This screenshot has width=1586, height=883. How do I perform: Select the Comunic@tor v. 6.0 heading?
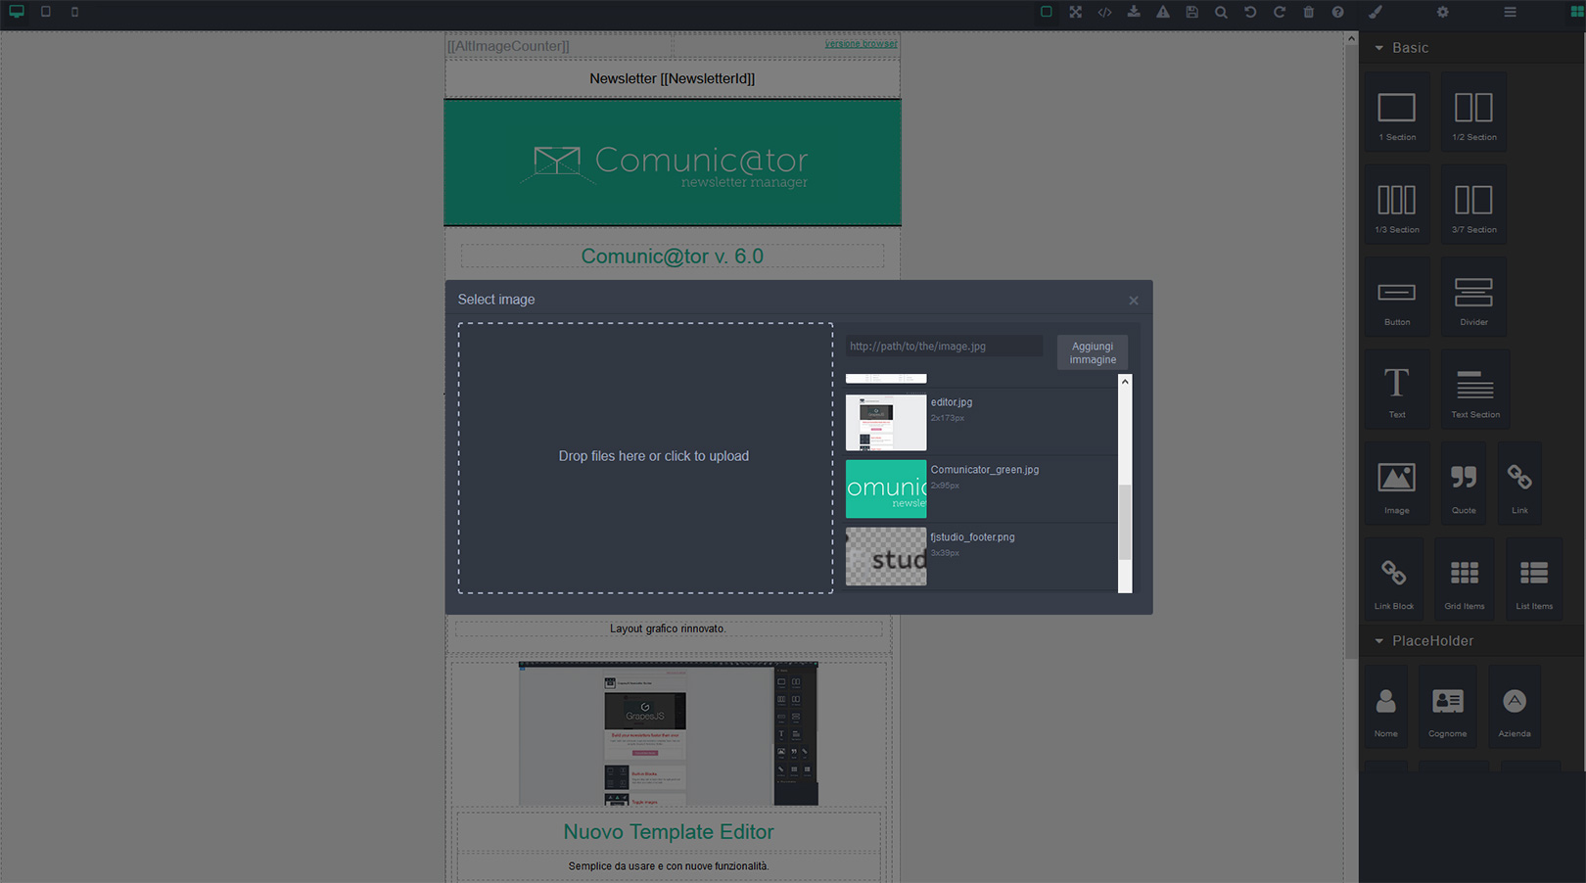click(x=673, y=256)
